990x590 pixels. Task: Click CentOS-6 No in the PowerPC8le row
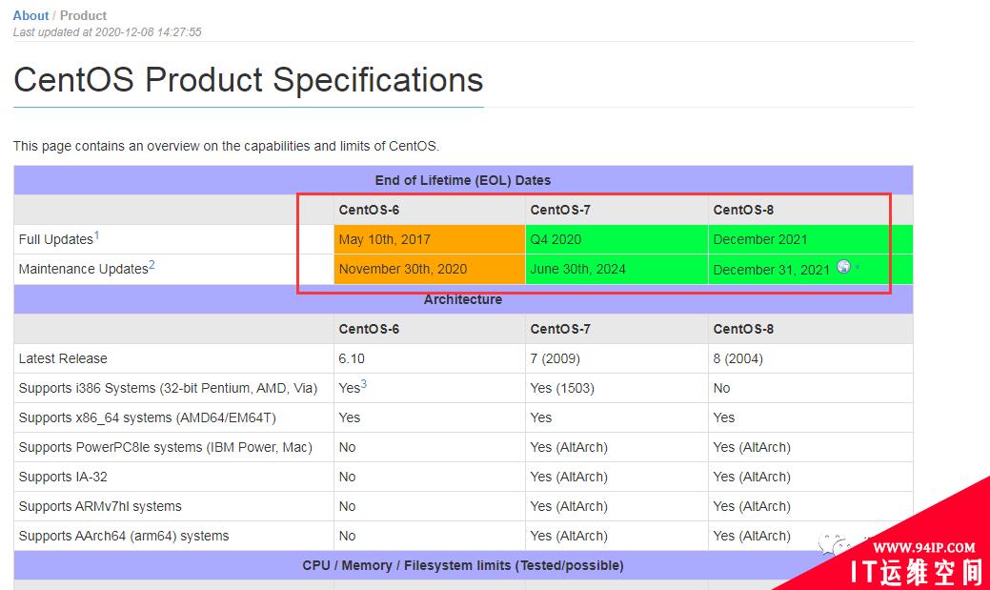tap(347, 448)
